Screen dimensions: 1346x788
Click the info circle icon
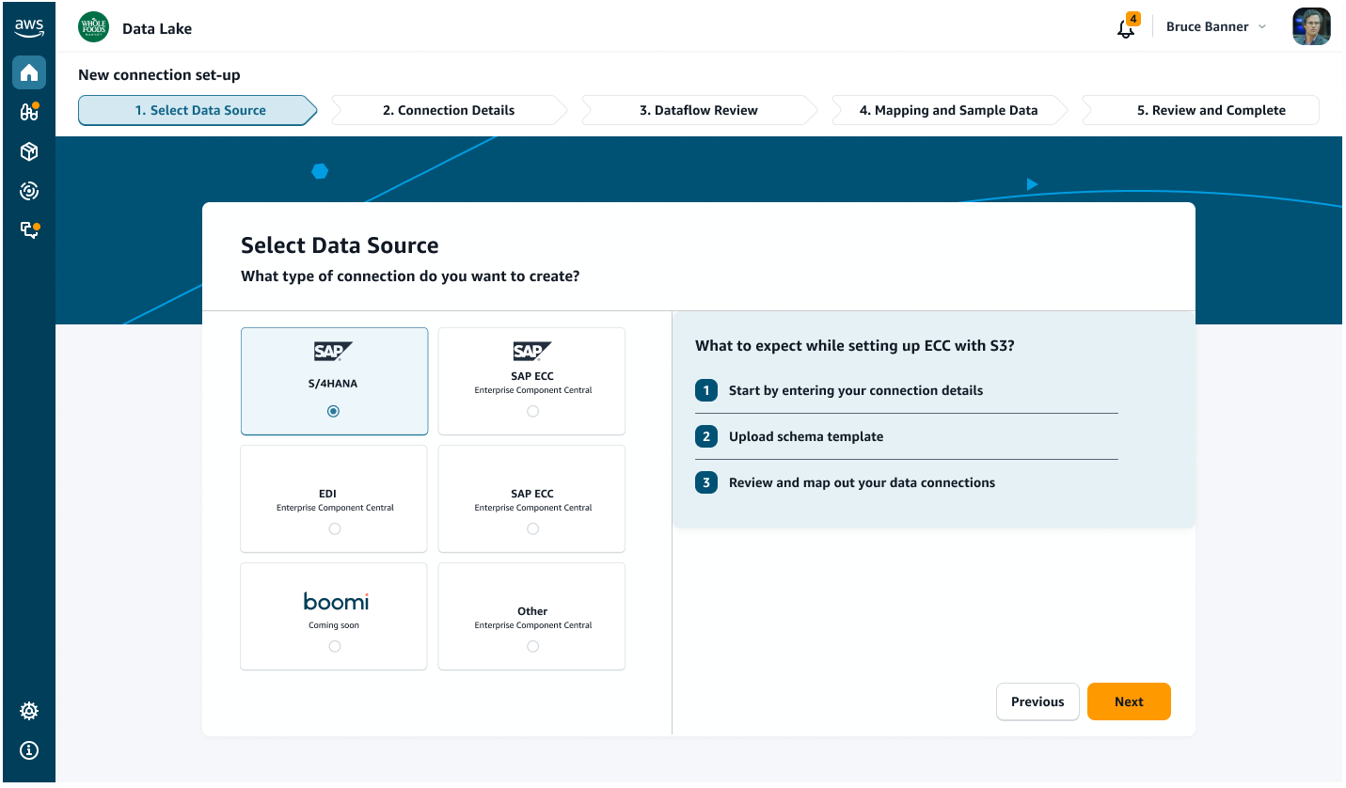29,750
